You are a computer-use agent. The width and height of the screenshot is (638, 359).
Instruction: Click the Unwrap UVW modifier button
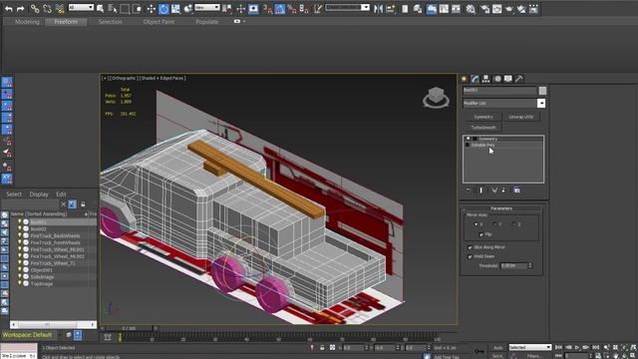520,117
